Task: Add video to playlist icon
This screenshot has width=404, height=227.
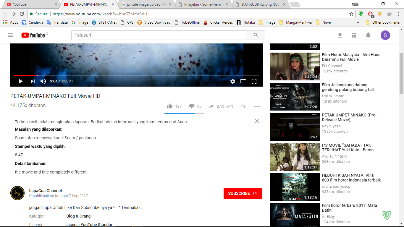Action: pyautogui.click(x=243, y=106)
